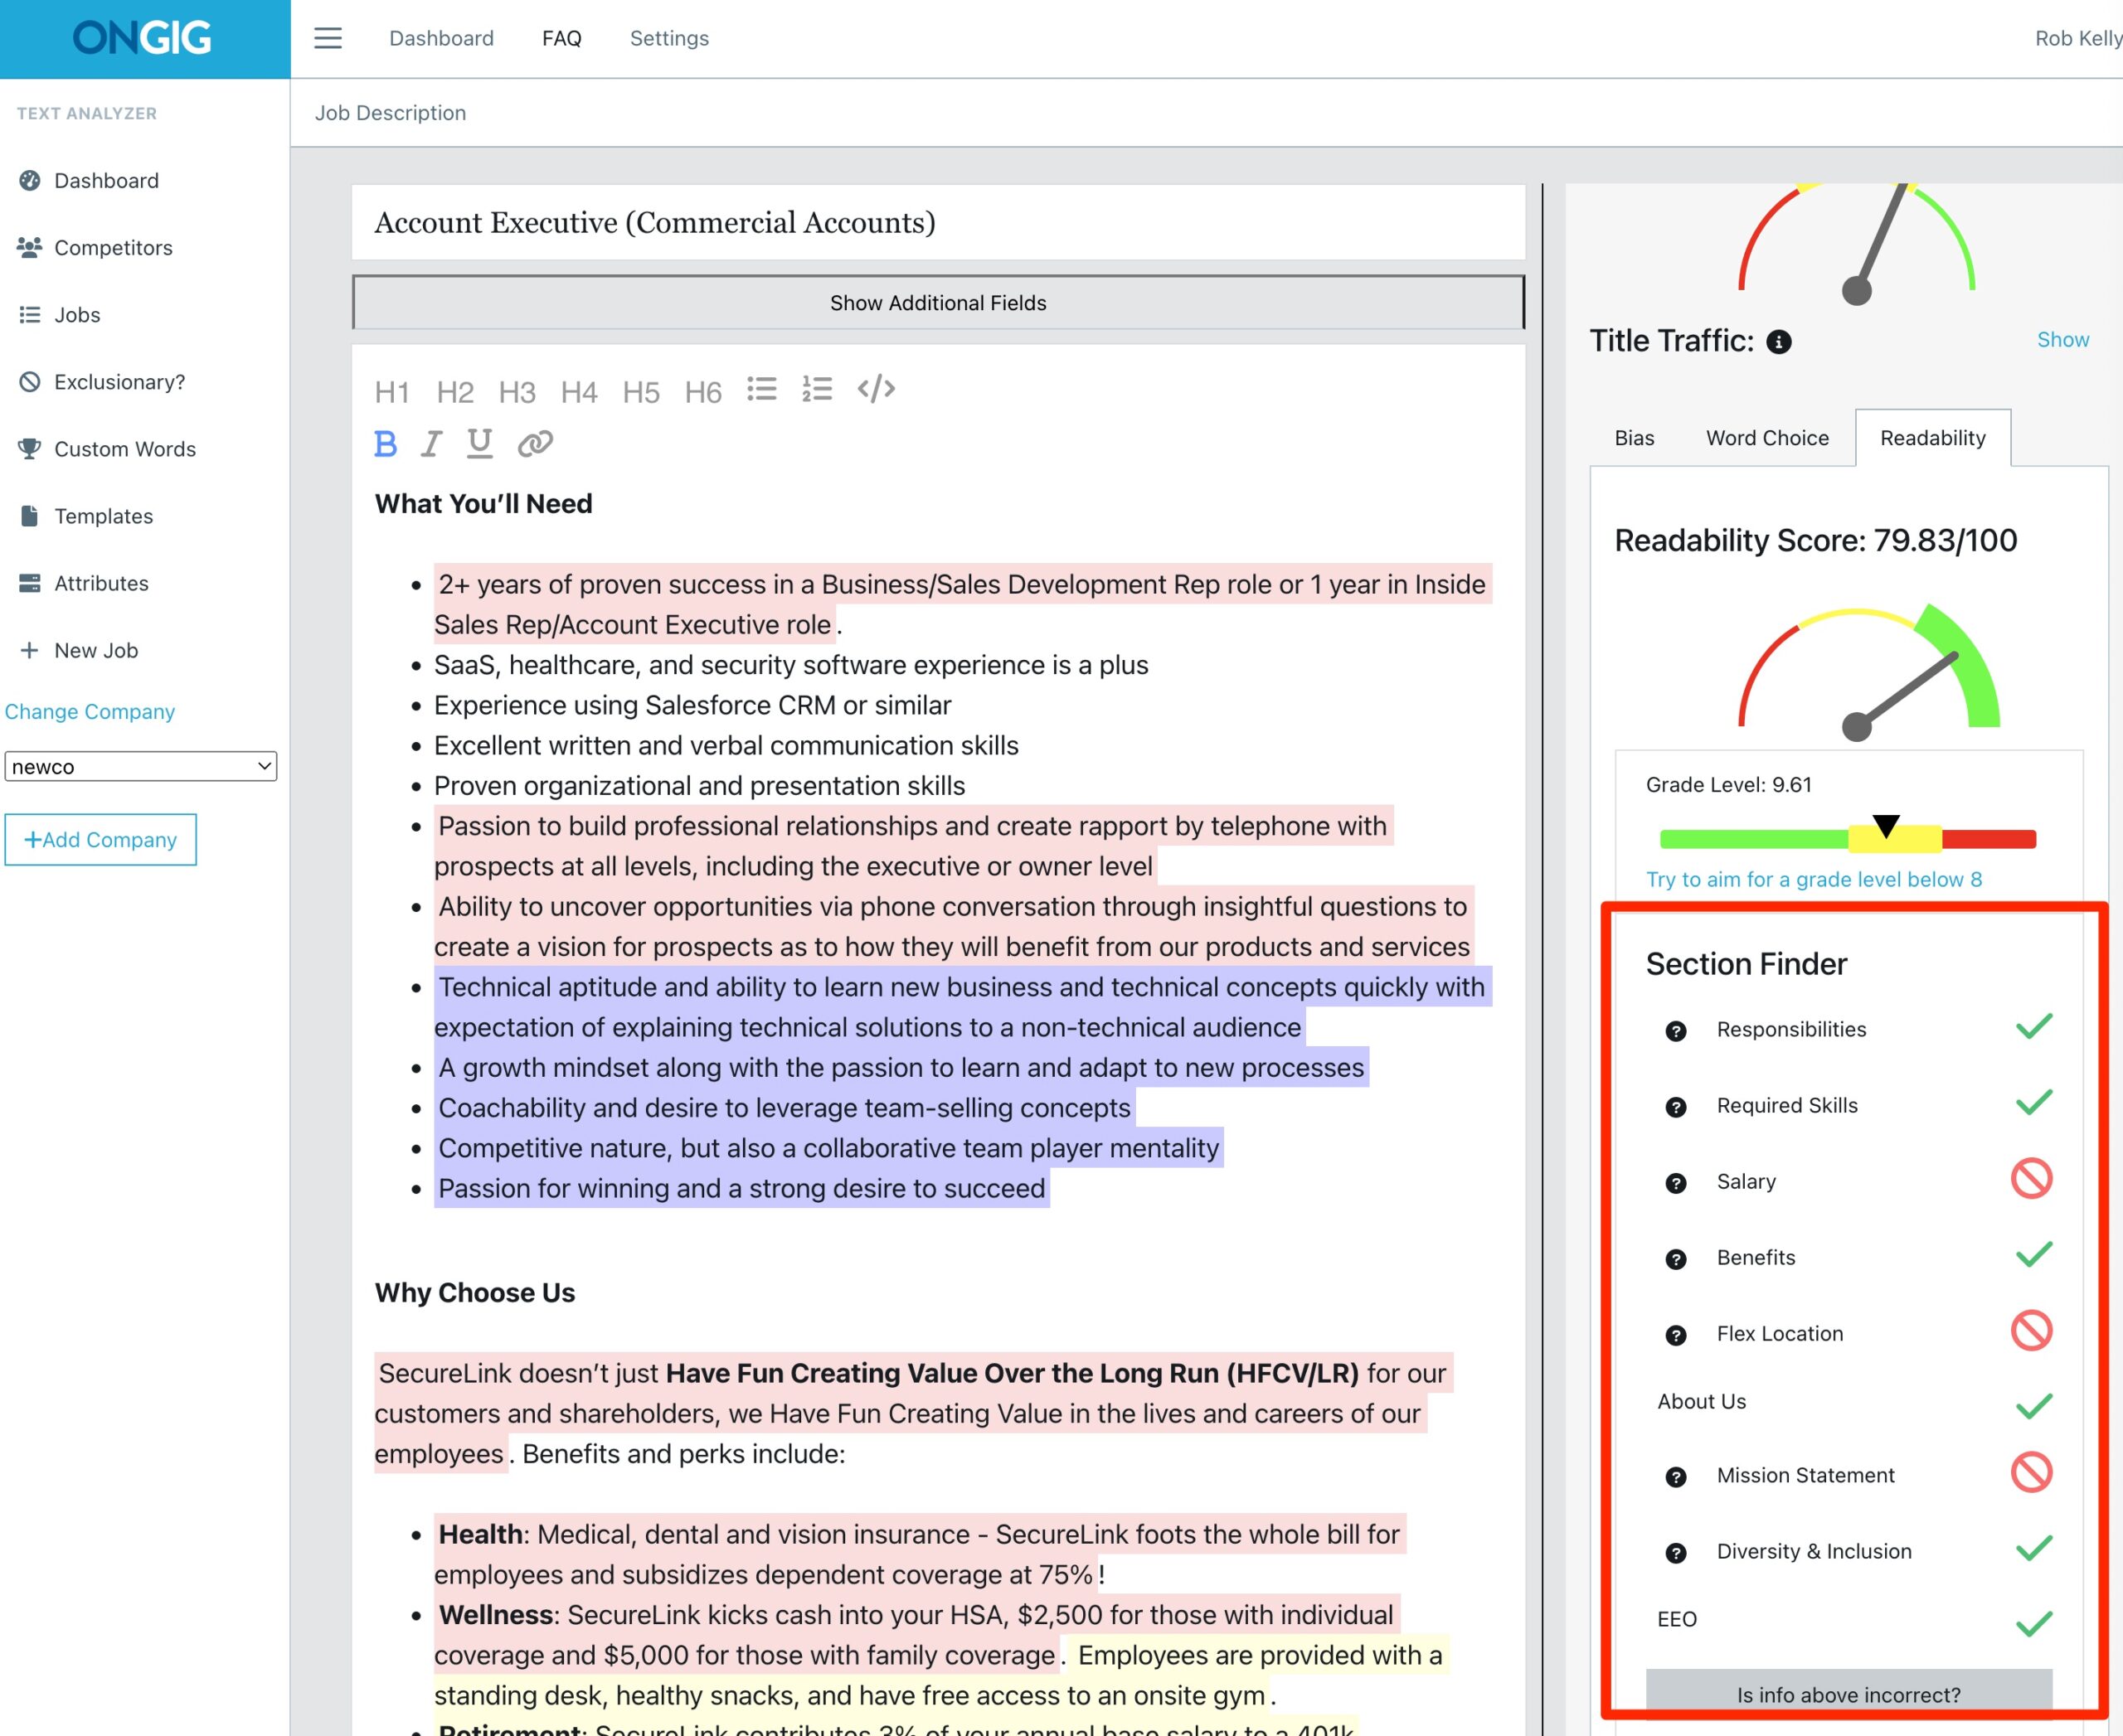
Task: Click the Salary missing indicator
Action: click(x=2032, y=1178)
